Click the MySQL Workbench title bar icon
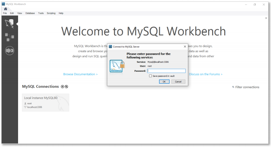The width and height of the screenshot is (271, 147). (x=4, y=4)
